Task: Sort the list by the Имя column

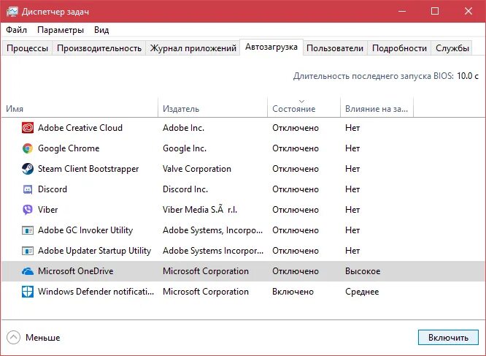Action: (x=15, y=109)
